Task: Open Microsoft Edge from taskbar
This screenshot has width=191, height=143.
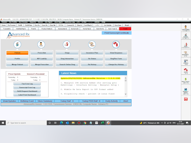Action: click(61, 123)
